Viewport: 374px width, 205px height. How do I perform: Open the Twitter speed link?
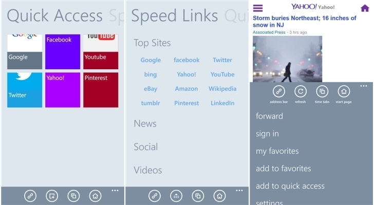click(x=222, y=60)
